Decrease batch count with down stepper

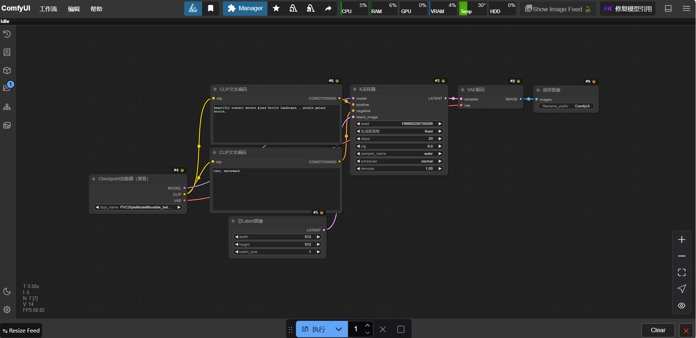point(368,333)
